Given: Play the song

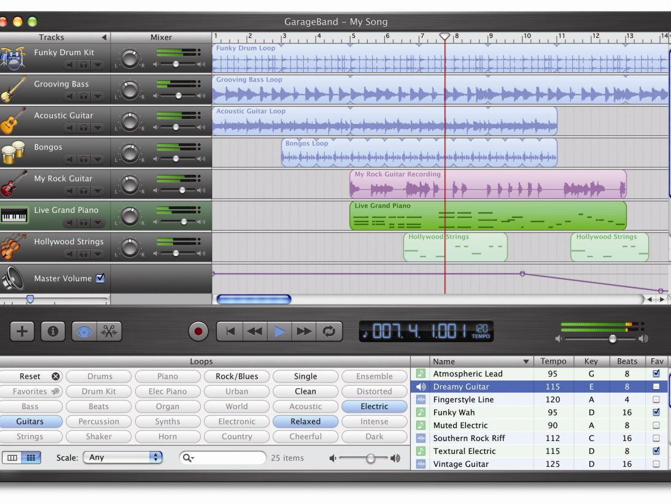Looking at the screenshot, I should 280,331.
